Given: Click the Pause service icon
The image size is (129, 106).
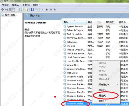Looking at the screenshot, I should [51, 9].
